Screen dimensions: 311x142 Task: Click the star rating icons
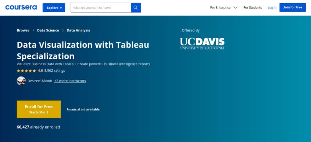click(x=26, y=71)
